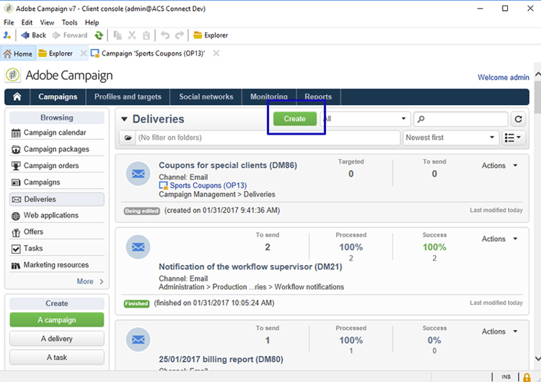
Task: Click the green refresh icon in toolbar
Action: 99,35
